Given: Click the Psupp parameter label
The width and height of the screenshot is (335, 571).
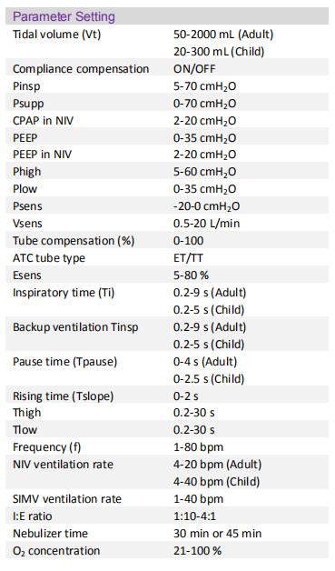Looking at the screenshot, I should (x=28, y=104).
